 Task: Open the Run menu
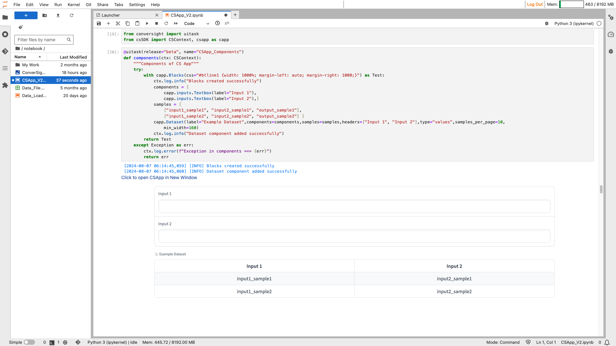tap(58, 4)
